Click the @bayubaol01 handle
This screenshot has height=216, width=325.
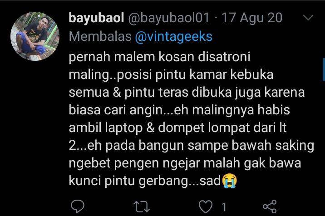169,18
